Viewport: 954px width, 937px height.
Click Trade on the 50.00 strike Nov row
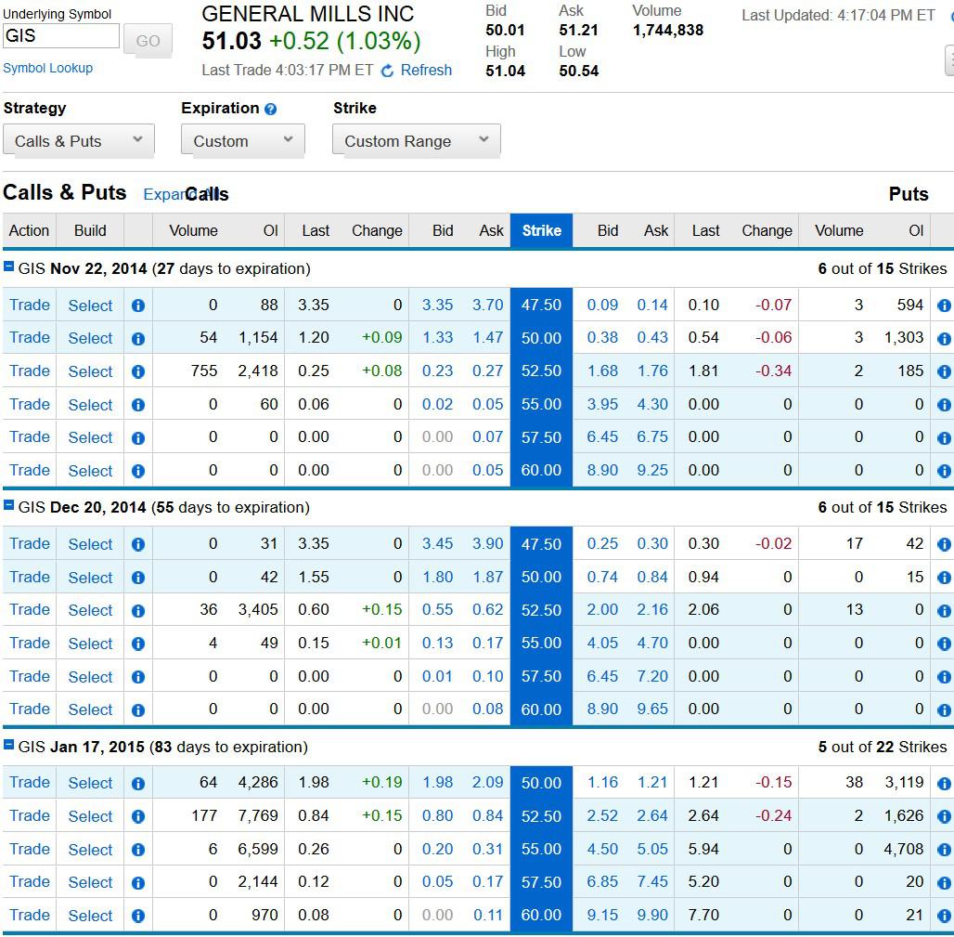click(29, 338)
